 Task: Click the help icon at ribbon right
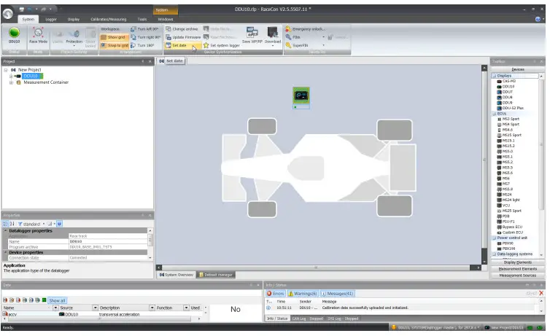coord(538,19)
